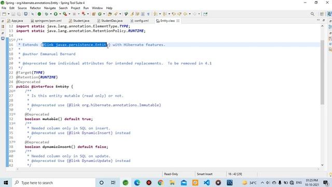Click the Read-Only status bar entry

click(x=171, y=174)
